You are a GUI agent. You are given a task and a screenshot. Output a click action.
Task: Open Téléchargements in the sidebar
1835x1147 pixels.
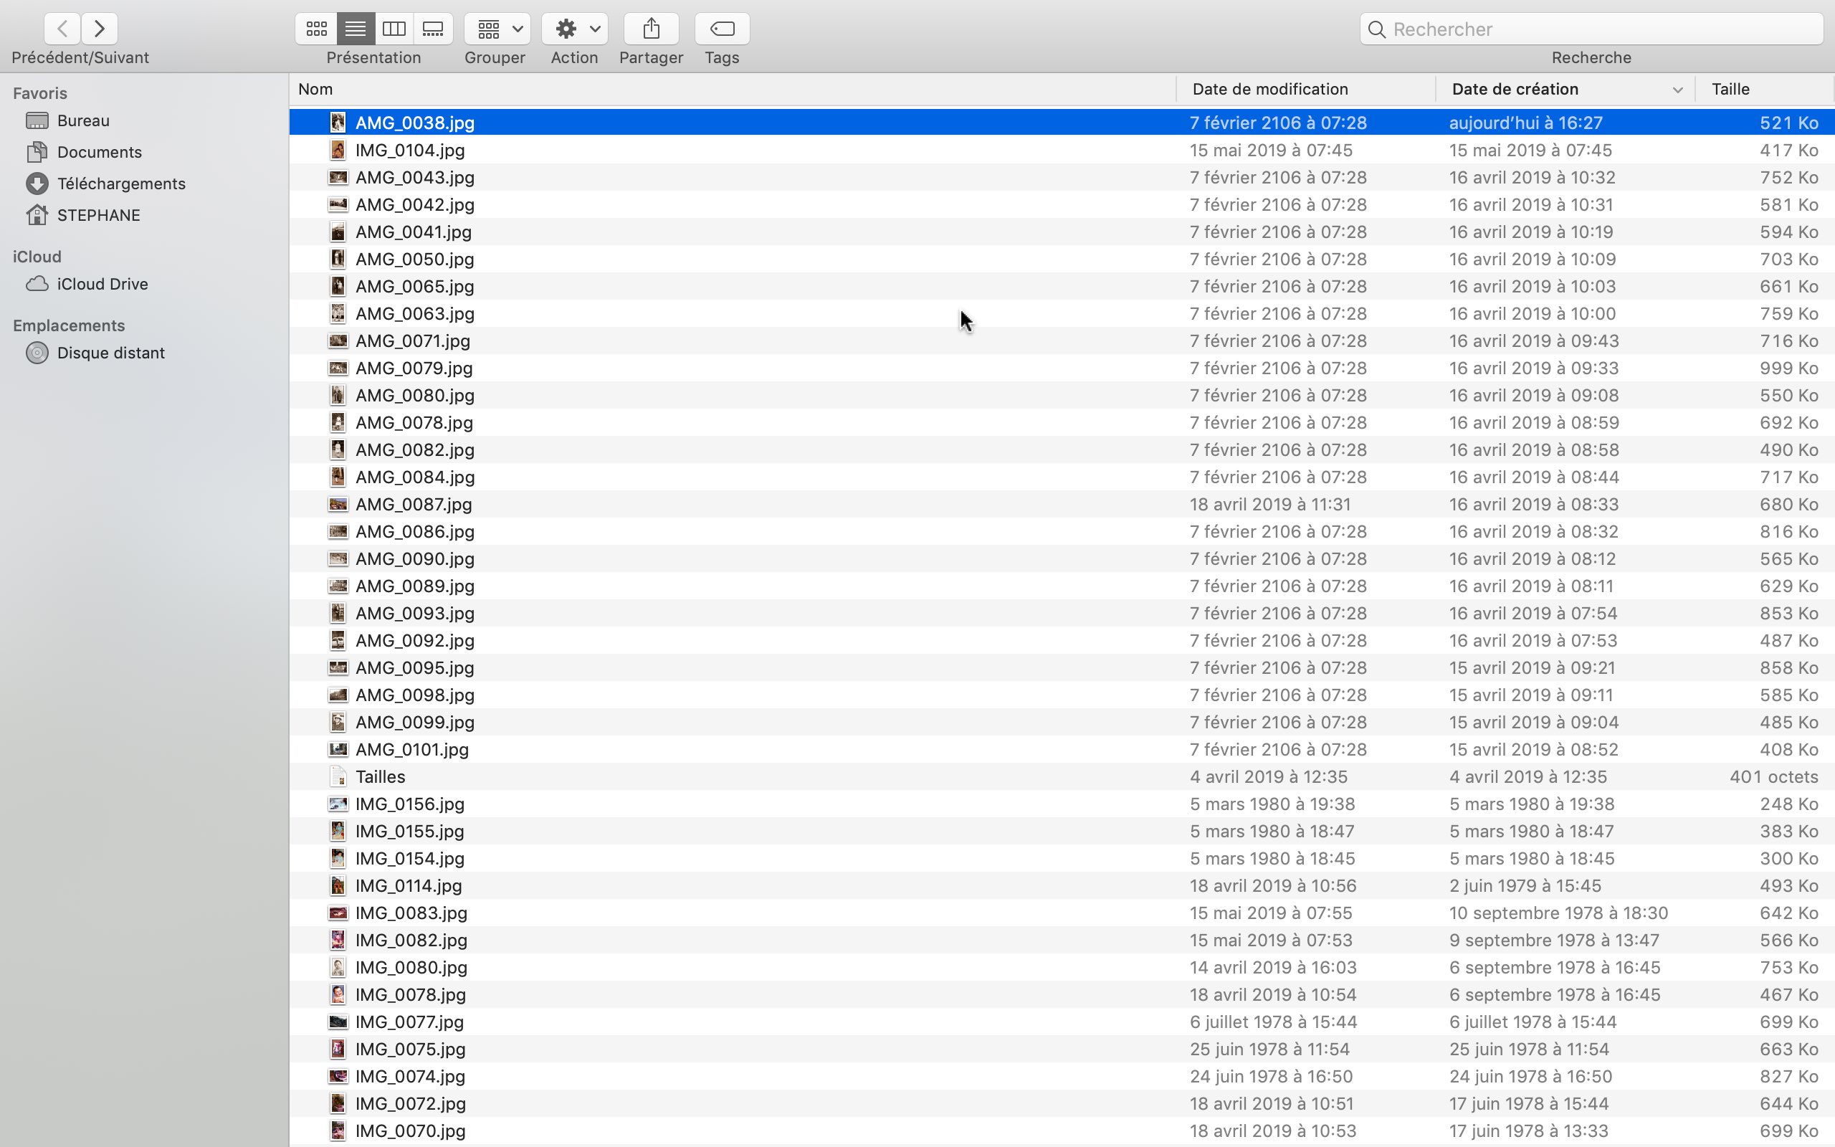coord(121,184)
